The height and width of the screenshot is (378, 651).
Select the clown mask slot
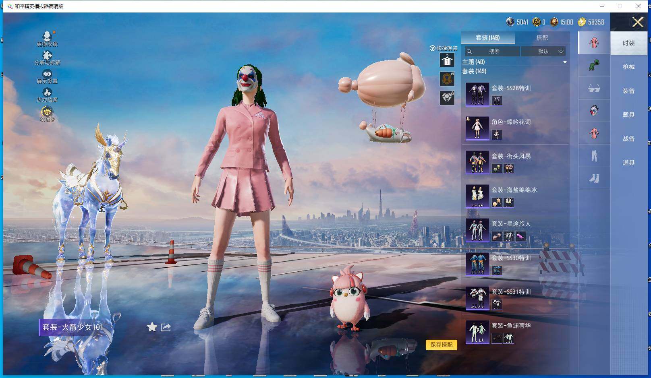(x=594, y=110)
